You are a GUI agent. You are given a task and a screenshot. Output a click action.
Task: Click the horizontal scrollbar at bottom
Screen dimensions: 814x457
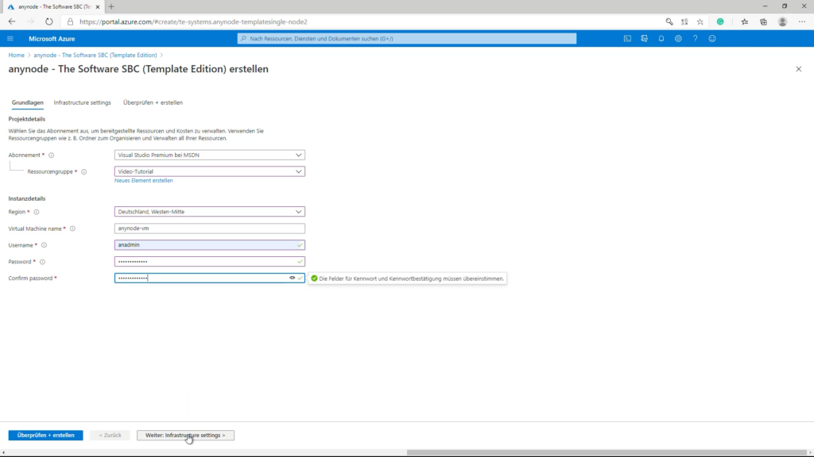605,452
